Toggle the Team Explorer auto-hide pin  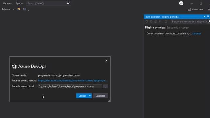click(208, 17)
